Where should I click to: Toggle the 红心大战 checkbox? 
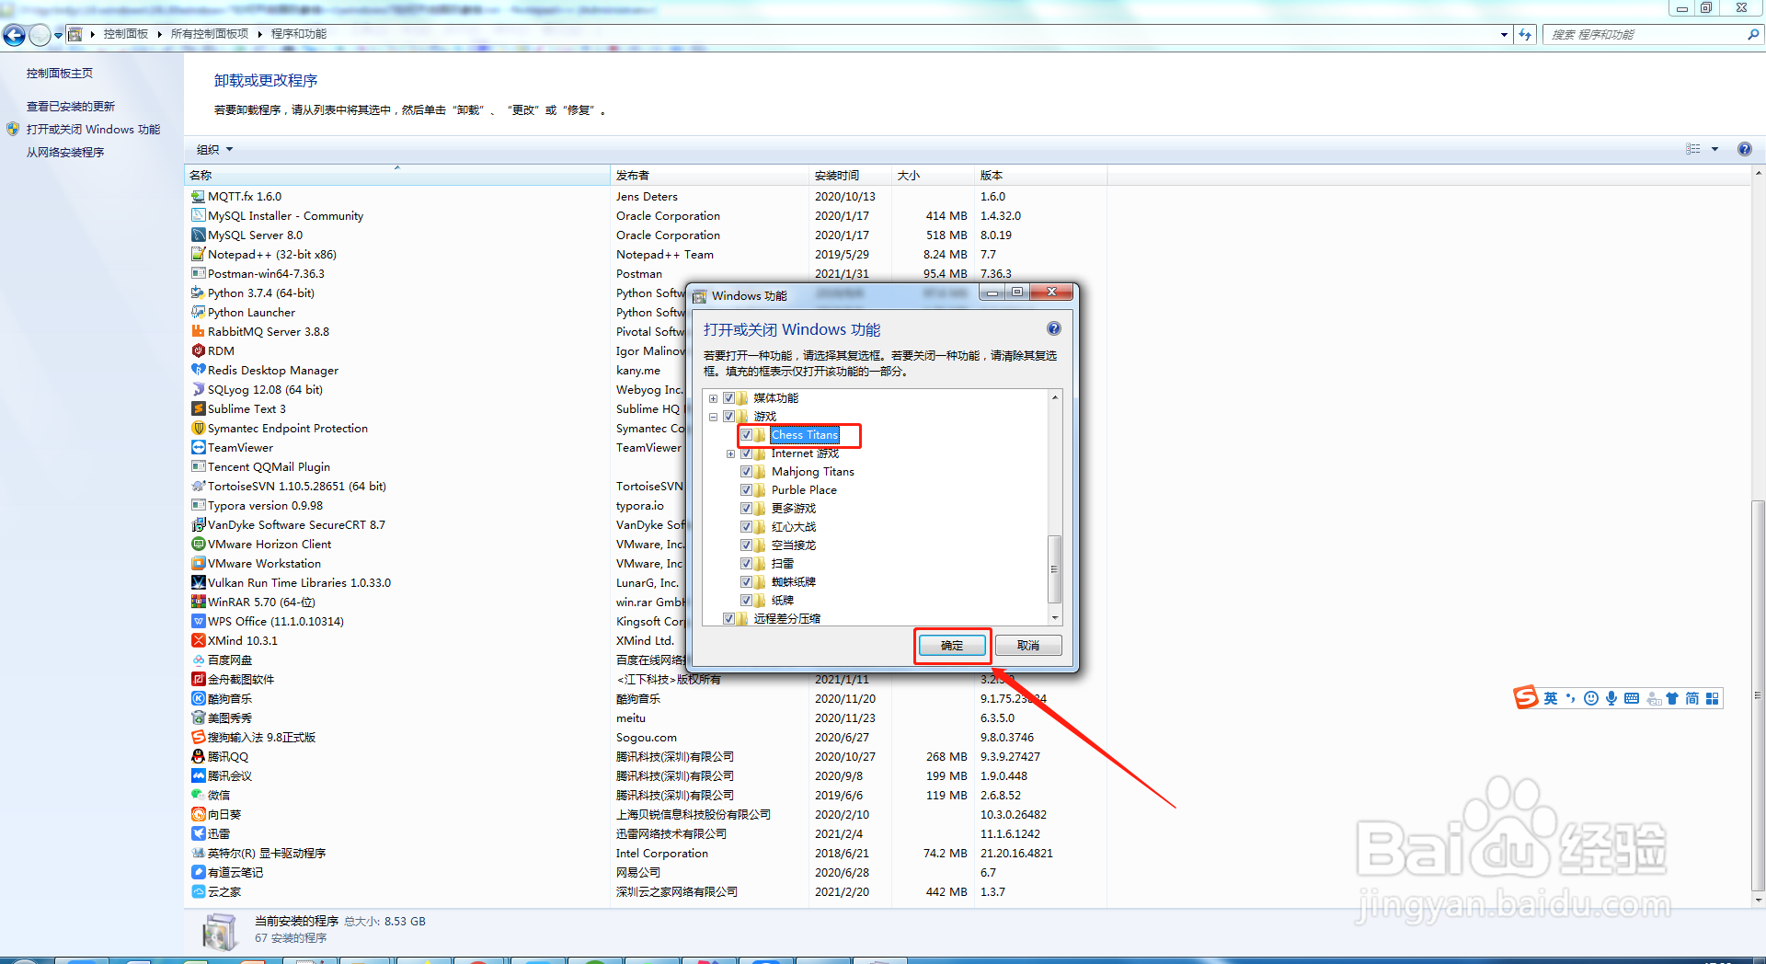(x=747, y=526)
